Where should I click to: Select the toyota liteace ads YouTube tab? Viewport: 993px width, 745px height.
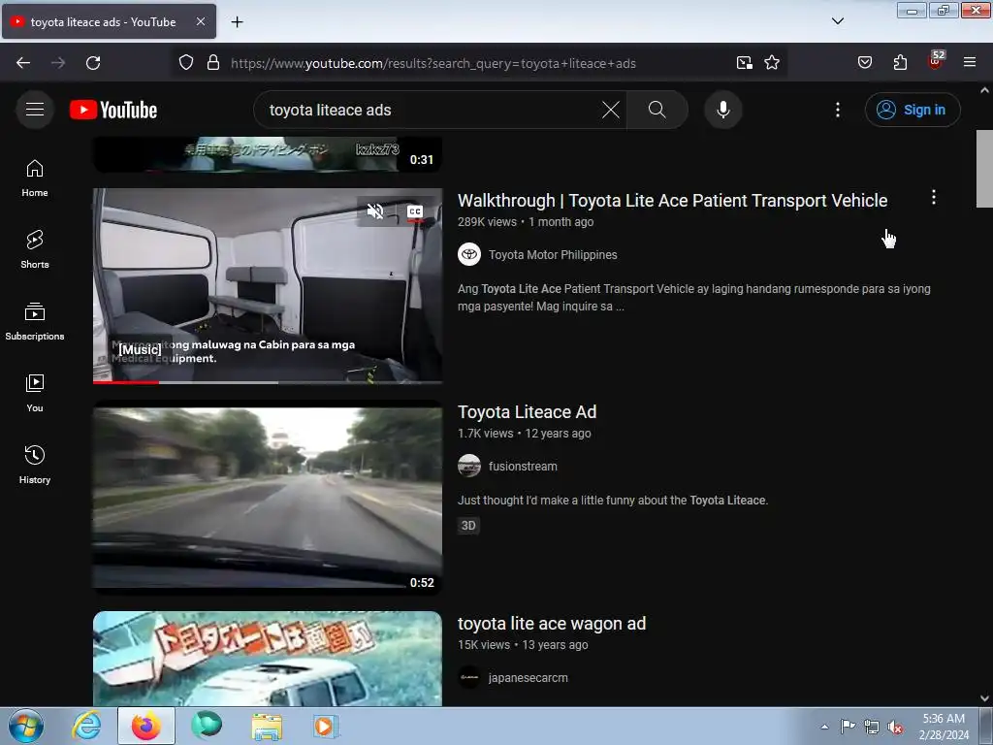[109, 22]
